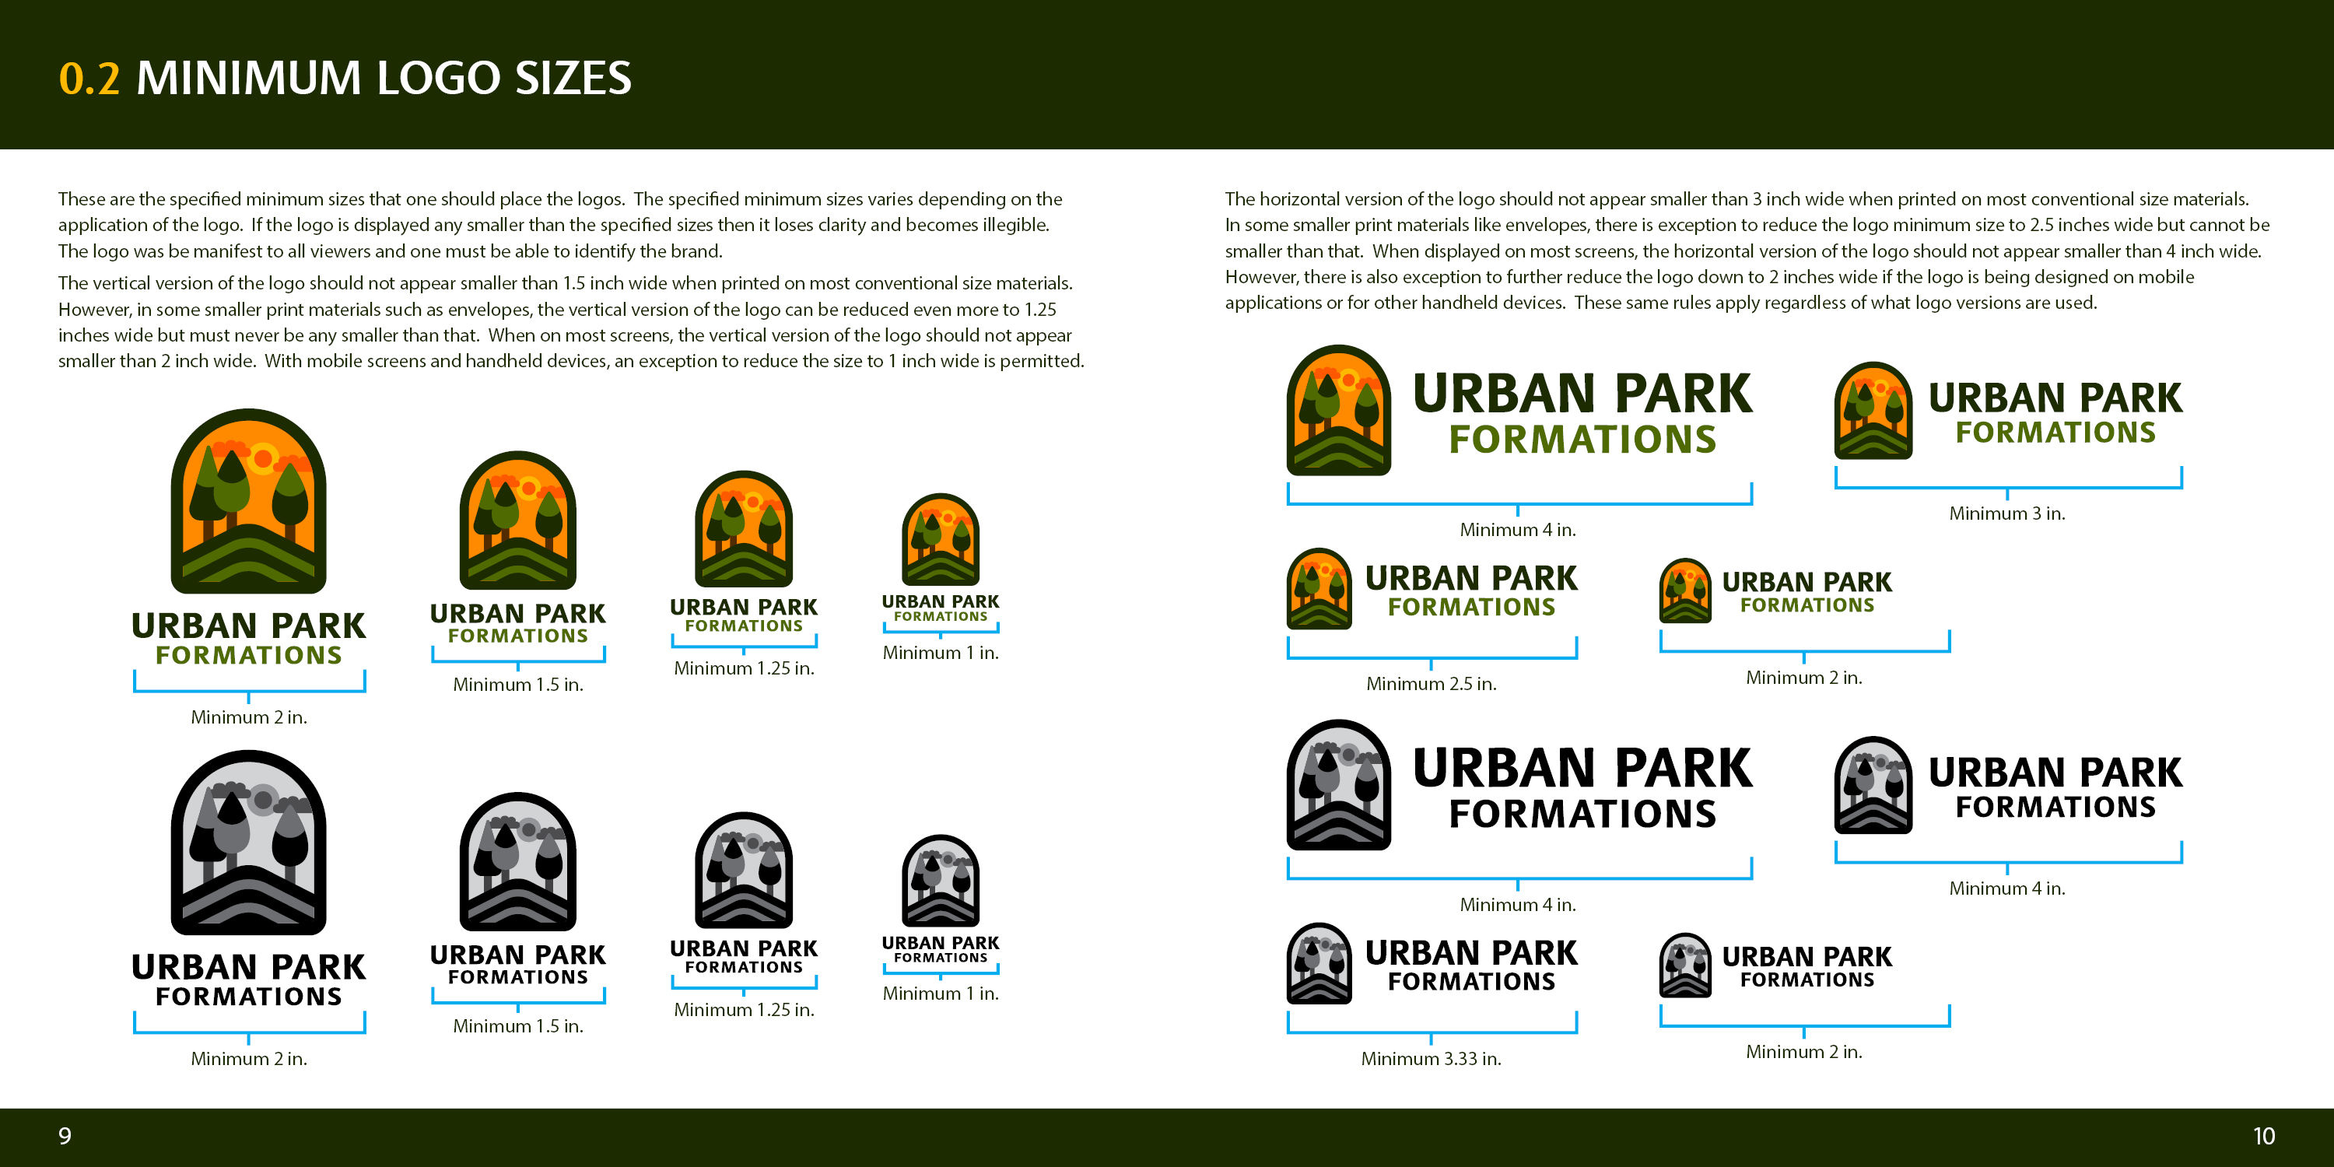The image size is (2334, 1167).
Task: Select the grayscale badge of the 2 in. horizontal logo
Action: (x=1685, y=965)
